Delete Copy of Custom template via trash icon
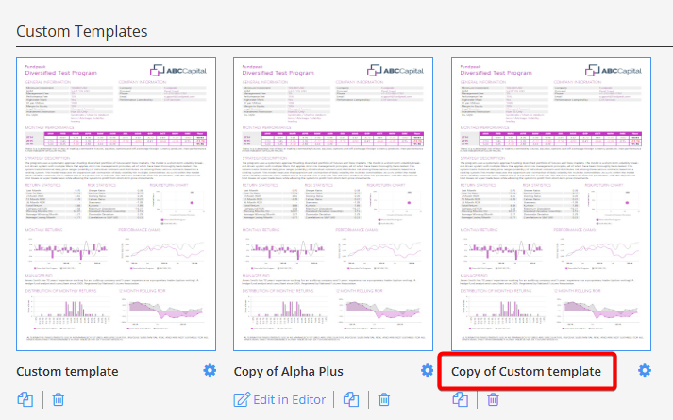673x420 pixels. [493, 399]
